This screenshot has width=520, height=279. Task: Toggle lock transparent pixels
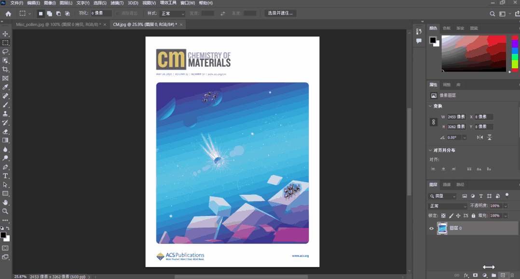click(x=443, y=216)
